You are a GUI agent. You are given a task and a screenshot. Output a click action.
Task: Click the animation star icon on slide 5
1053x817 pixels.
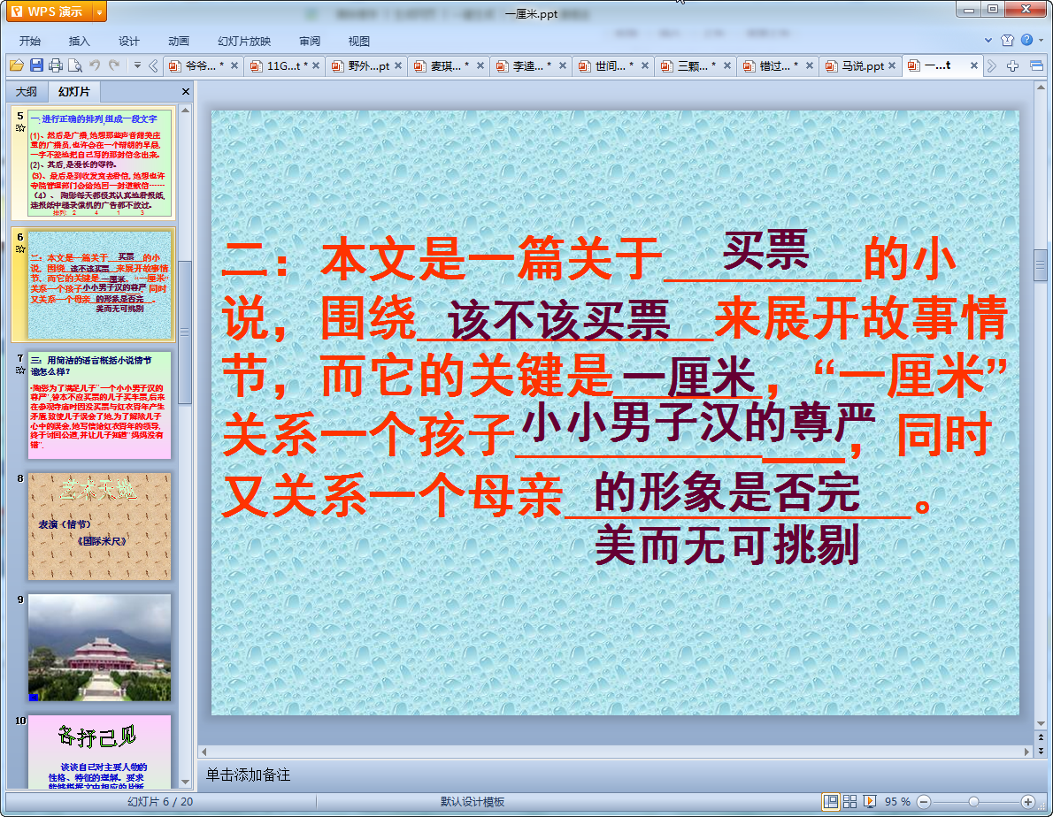20,127
